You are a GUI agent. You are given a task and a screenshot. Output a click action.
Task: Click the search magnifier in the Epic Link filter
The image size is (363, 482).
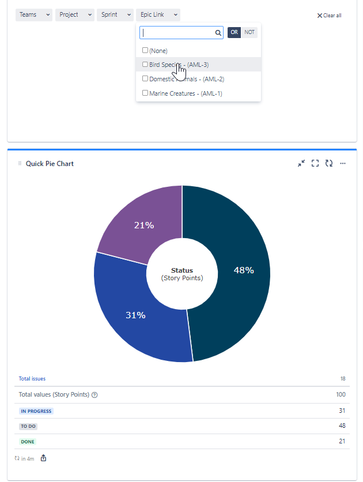219,33
